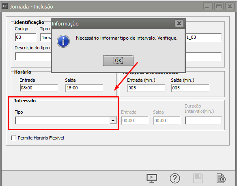Screen dimensions: 237x186
Task: Select the Código field containing 03
Action: pyautogui.click(x=26, y=37)
